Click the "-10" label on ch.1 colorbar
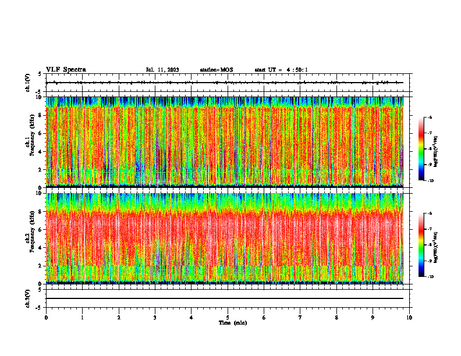This screenshot has width=461, height=356. 430,181
